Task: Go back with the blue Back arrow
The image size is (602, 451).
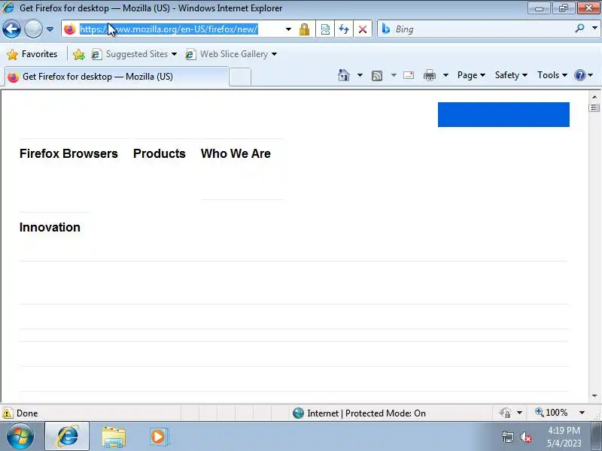Action: point(11,29)
